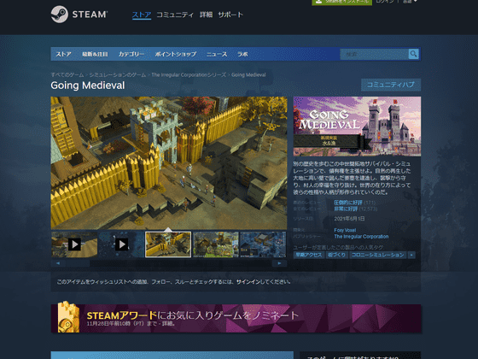Play the first trailer video thumbnail
The image size is (478, 359).
[x=74, y=244]
